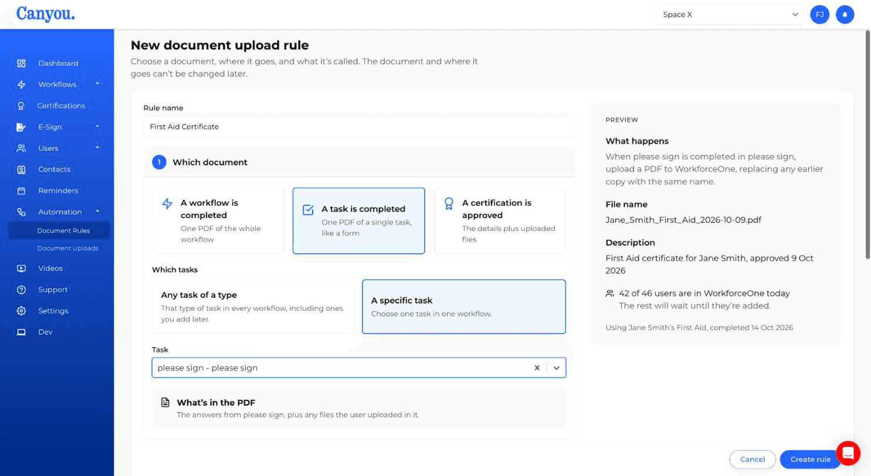The height and width of the screenshot is (476, 871).
Task: Select 'A task is completed' option
Action: (x=359, y=221)
